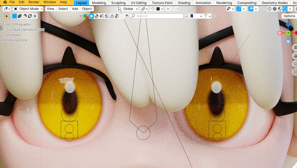Screen dimensions: 297x168
Task: Switch to solid viewport shading
Action: [x=275, y=9]
